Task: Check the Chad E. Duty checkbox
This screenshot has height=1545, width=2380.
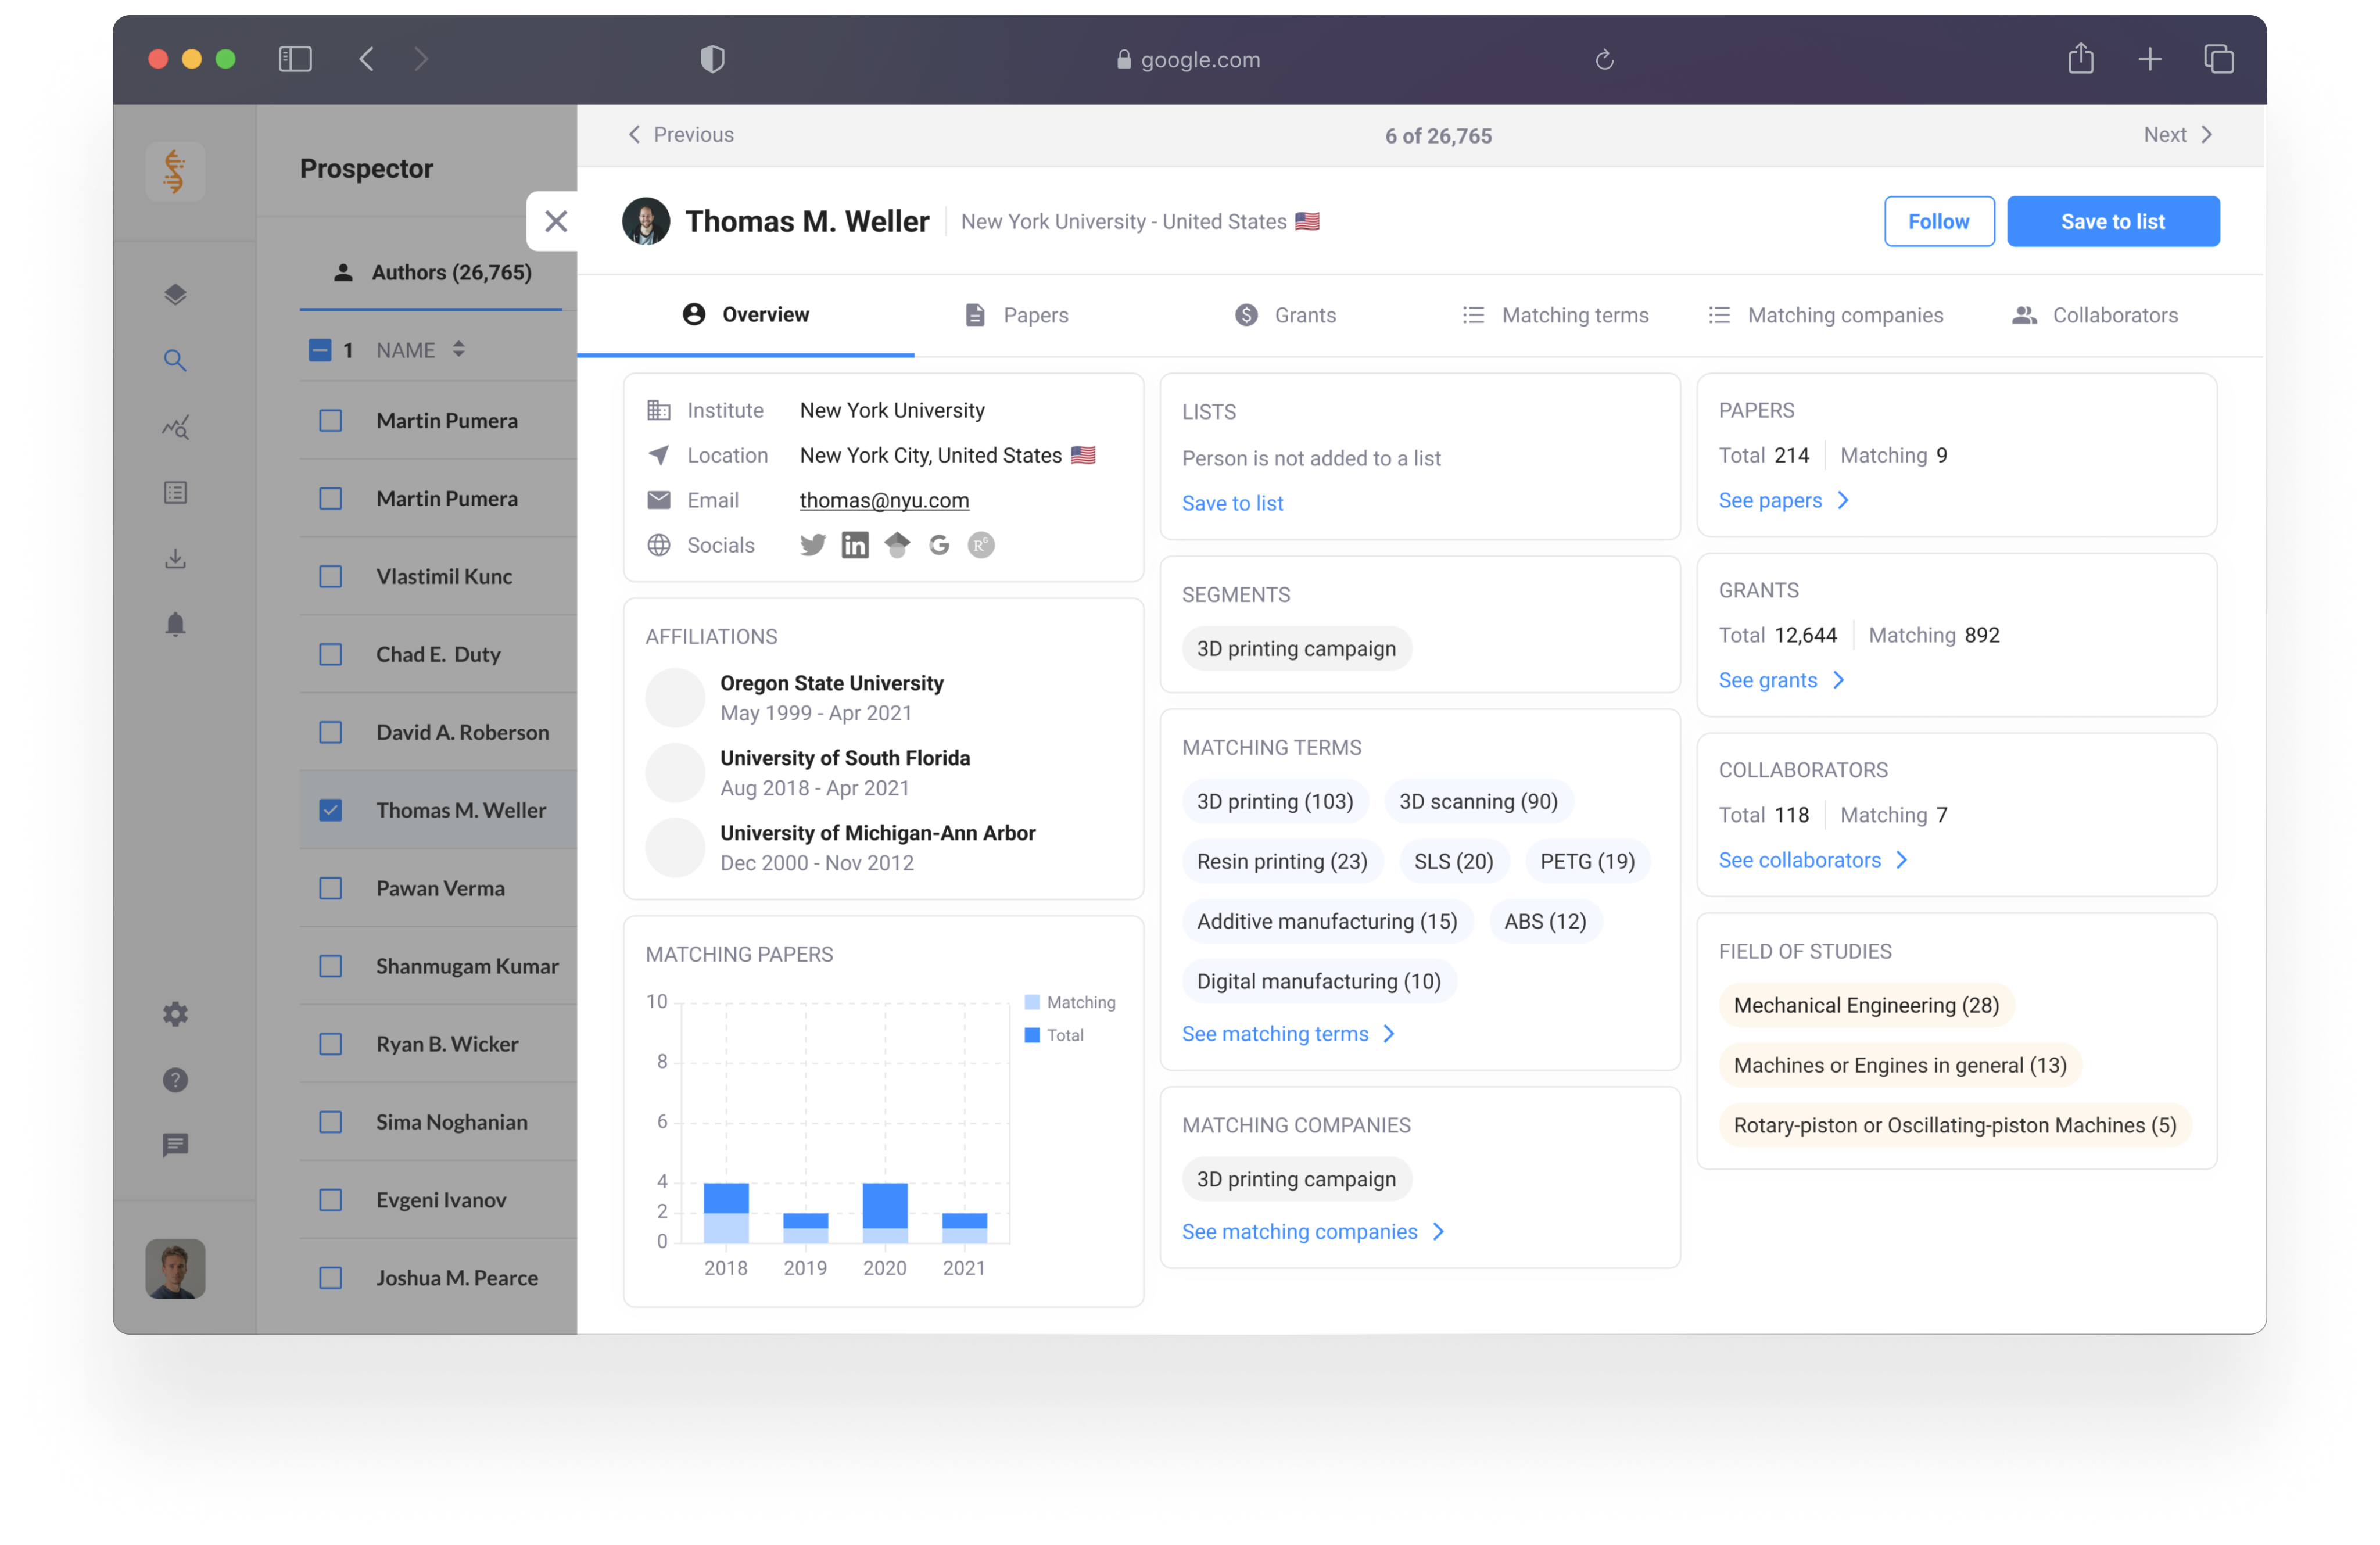Action: tap(331, 654)
